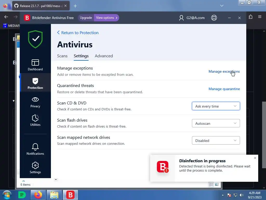Show hidden tray icons arrow
266x200 pixels.
(x=223, y=195)
